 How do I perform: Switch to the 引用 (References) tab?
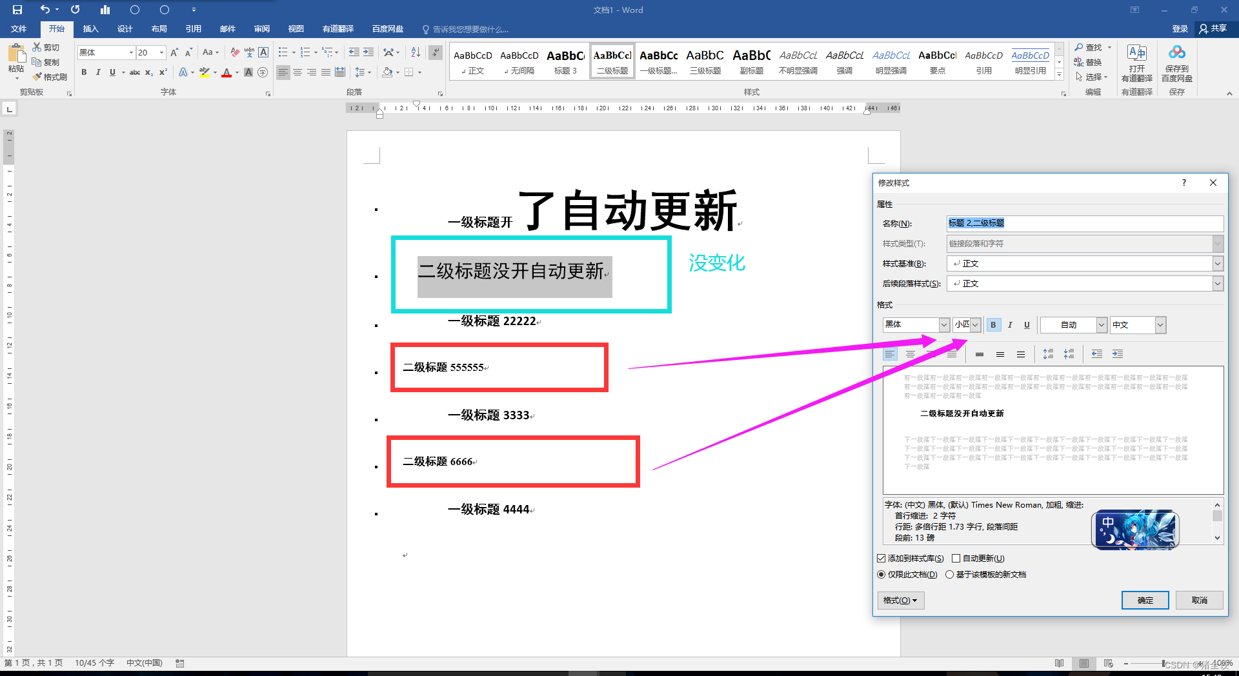point(193,29)
